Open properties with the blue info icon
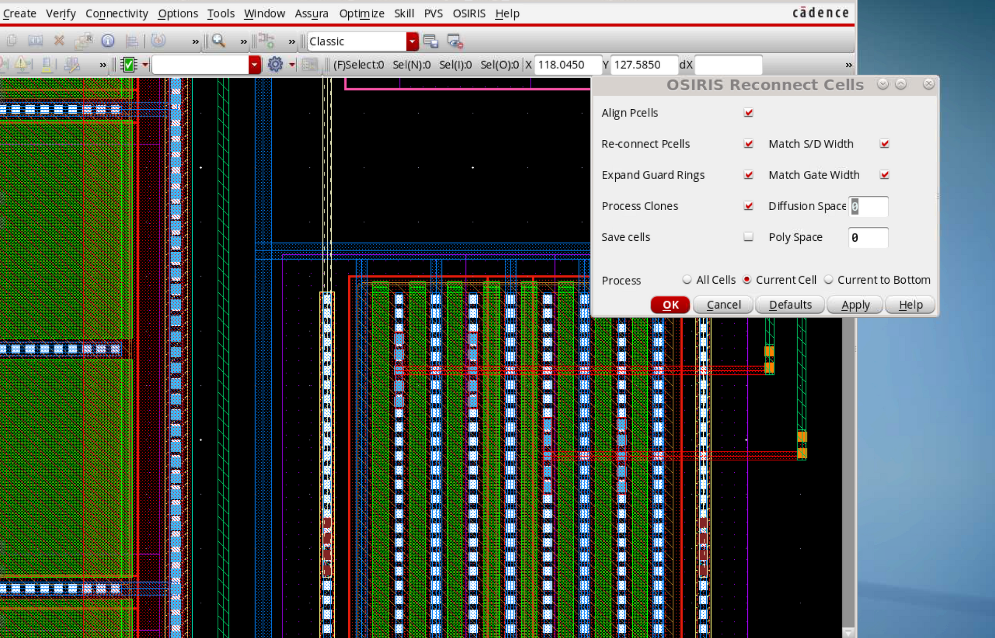The width and height of the screenshot is (995, 638). [x=108, y=40]
